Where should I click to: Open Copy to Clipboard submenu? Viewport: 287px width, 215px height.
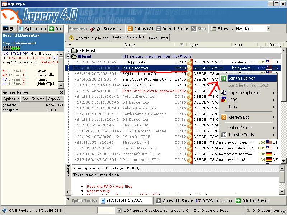[248, 92]
